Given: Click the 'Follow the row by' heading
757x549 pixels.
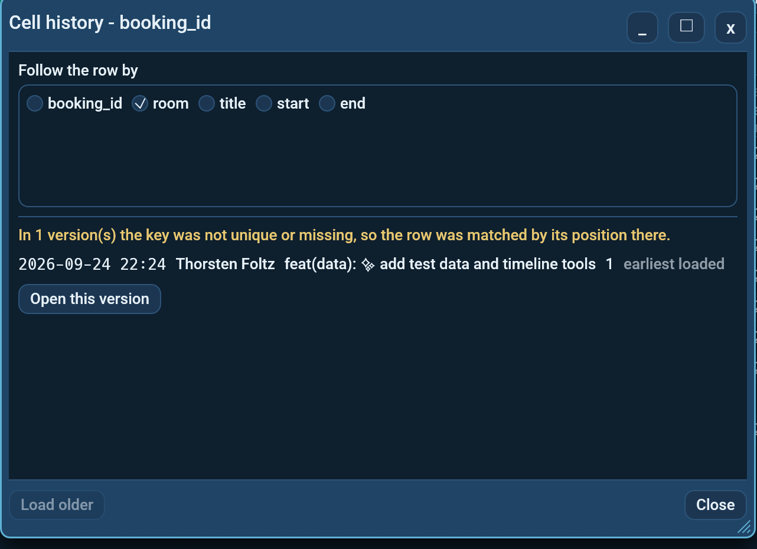Looking at the screenshot, I should (x=79, y=70).
